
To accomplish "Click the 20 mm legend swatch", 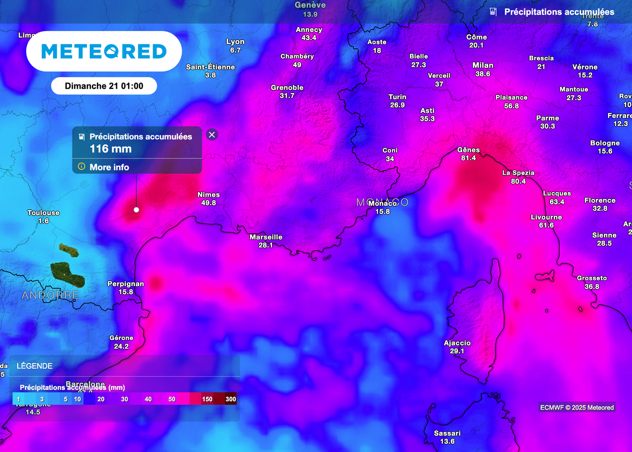I will [101, 399].
